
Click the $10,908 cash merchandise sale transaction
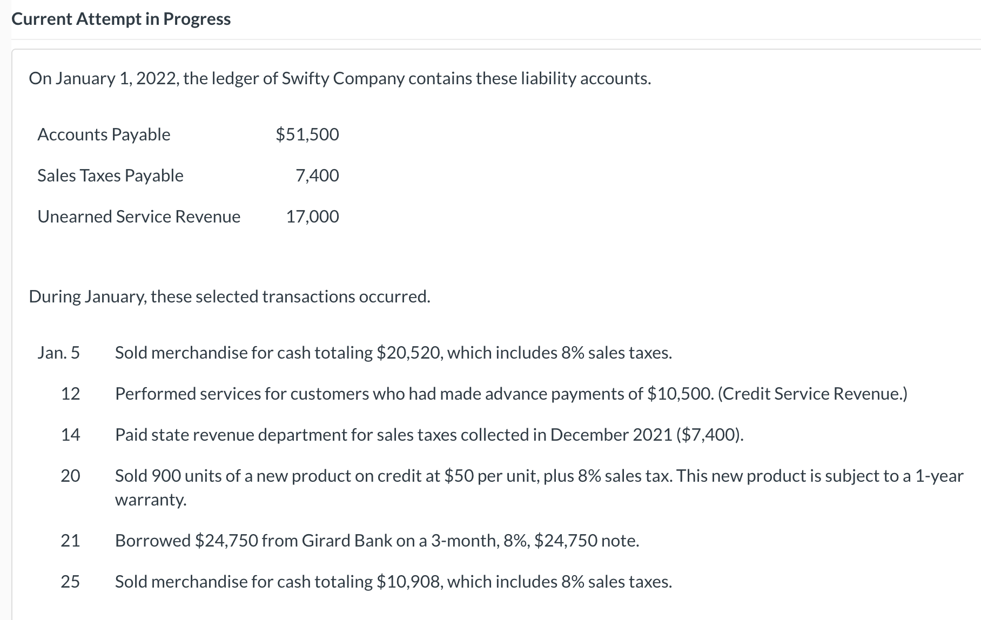[393, 582]
